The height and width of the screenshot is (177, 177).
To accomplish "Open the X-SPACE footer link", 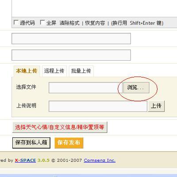I will click(x=25, y=161).
